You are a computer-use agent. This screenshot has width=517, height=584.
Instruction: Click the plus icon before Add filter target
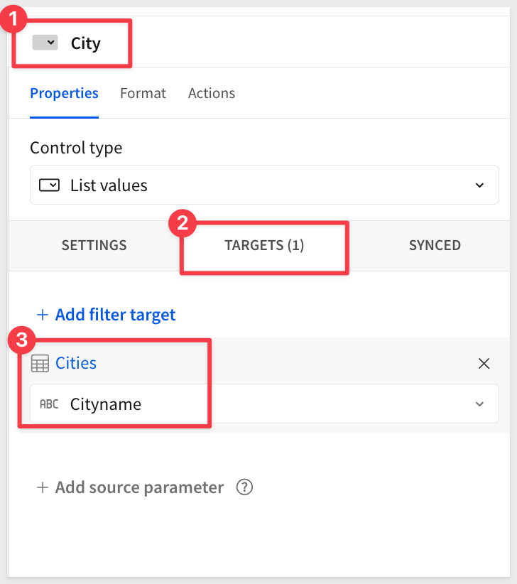point(43,315)
